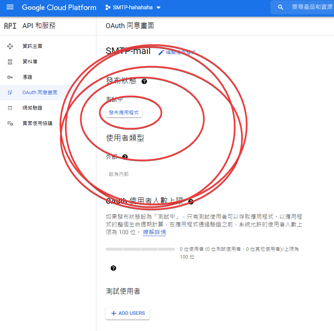Click the 發布應用程式 publish button
This screenshot has height=331, width=334.
124,113
